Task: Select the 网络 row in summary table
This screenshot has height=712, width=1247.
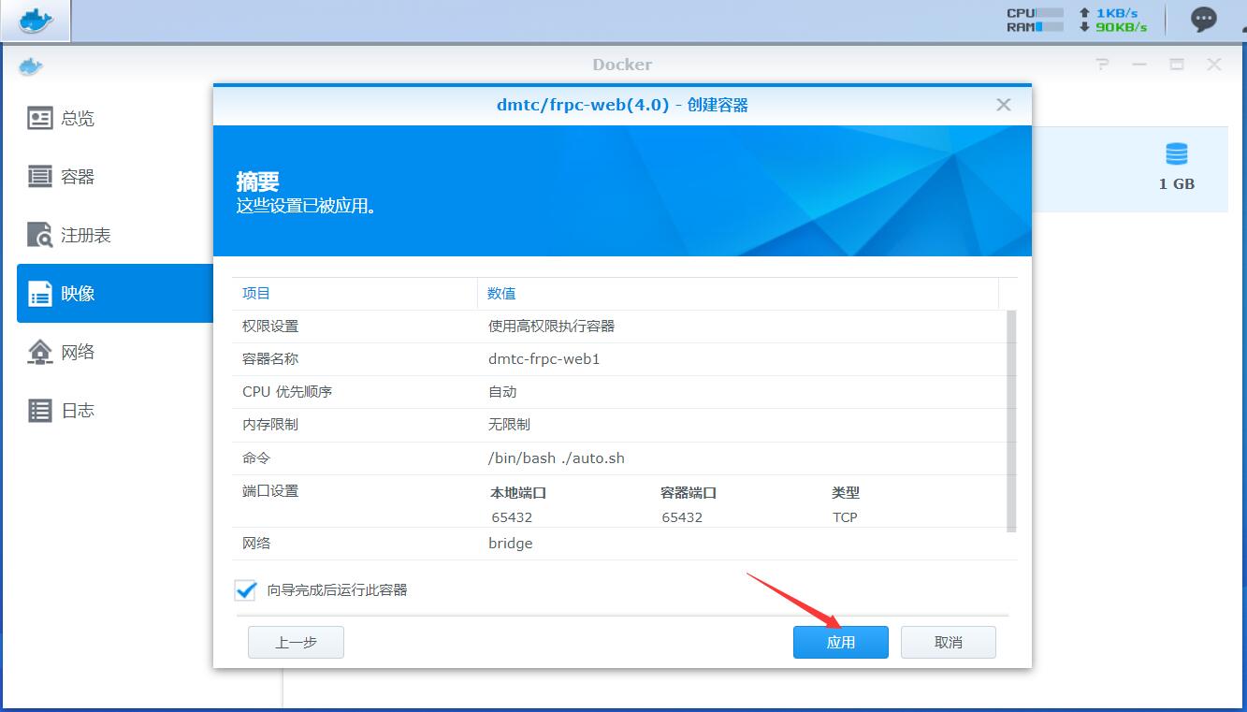Action: coord(624,543)
